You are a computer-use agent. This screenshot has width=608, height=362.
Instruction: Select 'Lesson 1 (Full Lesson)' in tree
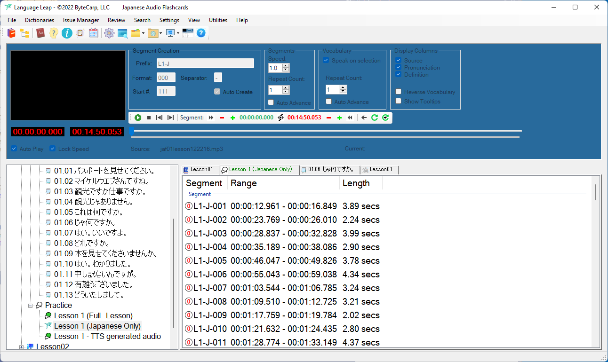(x=93, y=315)
